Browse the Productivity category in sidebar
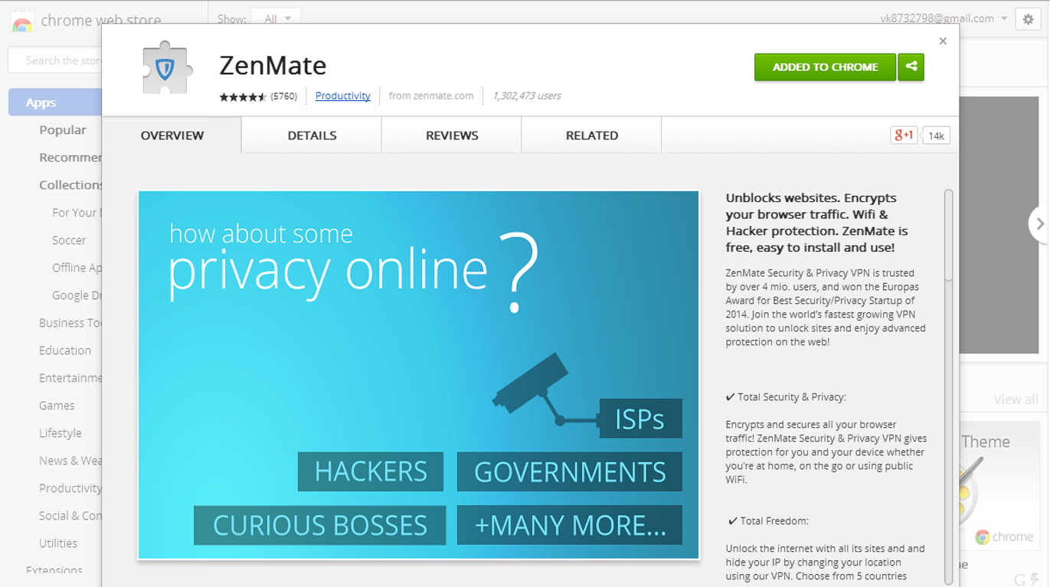Viewport: 1050px width, 587px height. point(70,488)
